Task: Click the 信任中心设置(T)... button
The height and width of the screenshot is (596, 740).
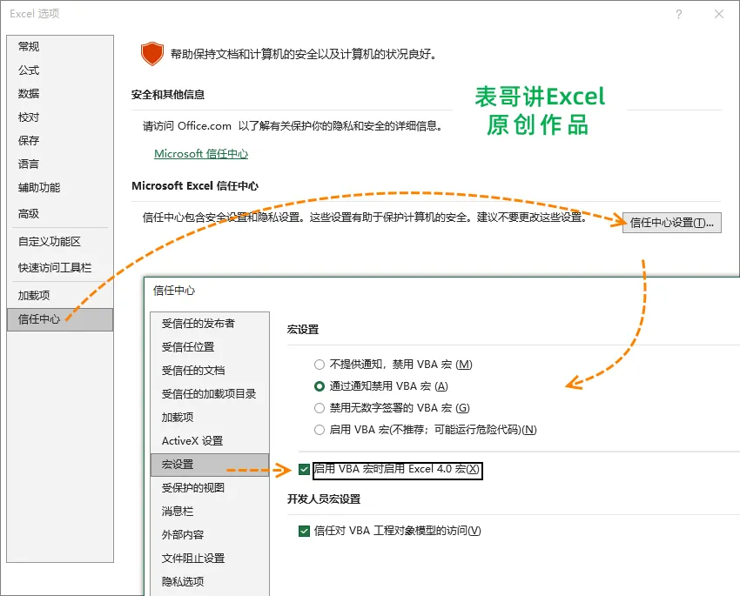Action: click(671, 223)
